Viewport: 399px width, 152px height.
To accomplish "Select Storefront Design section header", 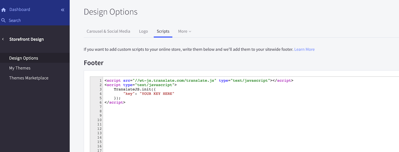I will click(27, 39).
